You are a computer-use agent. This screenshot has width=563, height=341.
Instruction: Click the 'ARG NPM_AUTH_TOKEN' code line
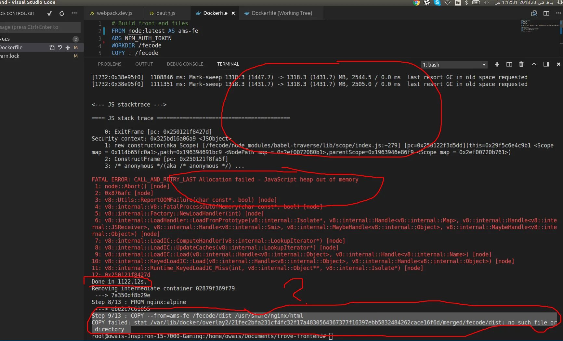141,38
